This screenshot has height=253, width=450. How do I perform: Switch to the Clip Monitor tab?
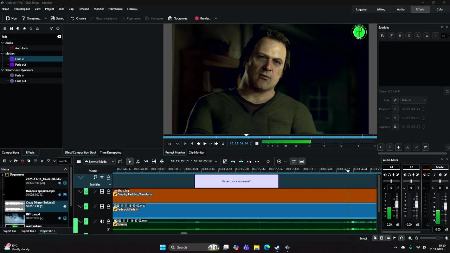(x=196, y=153)
